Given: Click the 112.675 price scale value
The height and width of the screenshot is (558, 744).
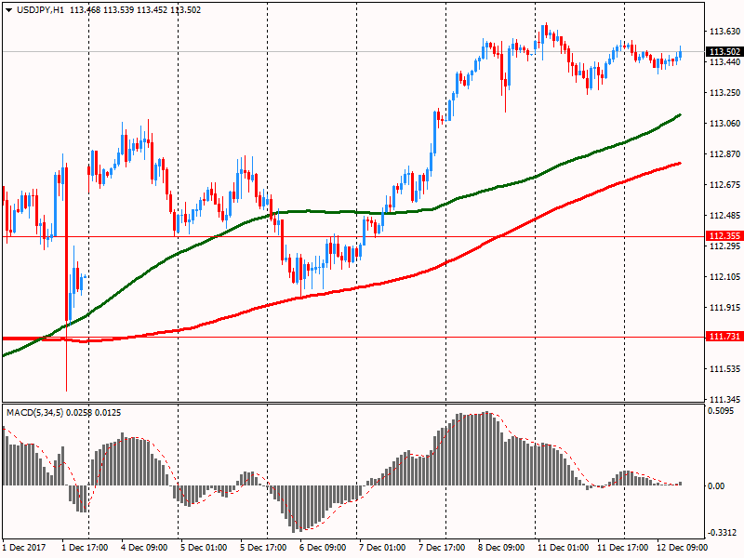Looking at the screenshot, I should [x=724, y=184].
